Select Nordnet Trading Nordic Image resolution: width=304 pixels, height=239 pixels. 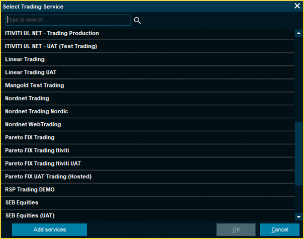(x=148, y=111)
